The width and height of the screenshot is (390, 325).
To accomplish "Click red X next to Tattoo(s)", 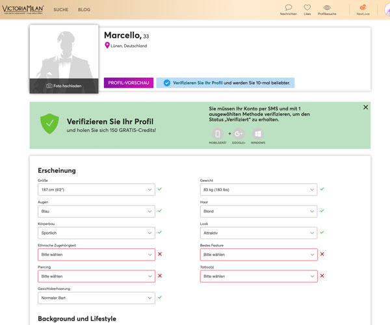I will pyautogui.click(x=322, y=276).
